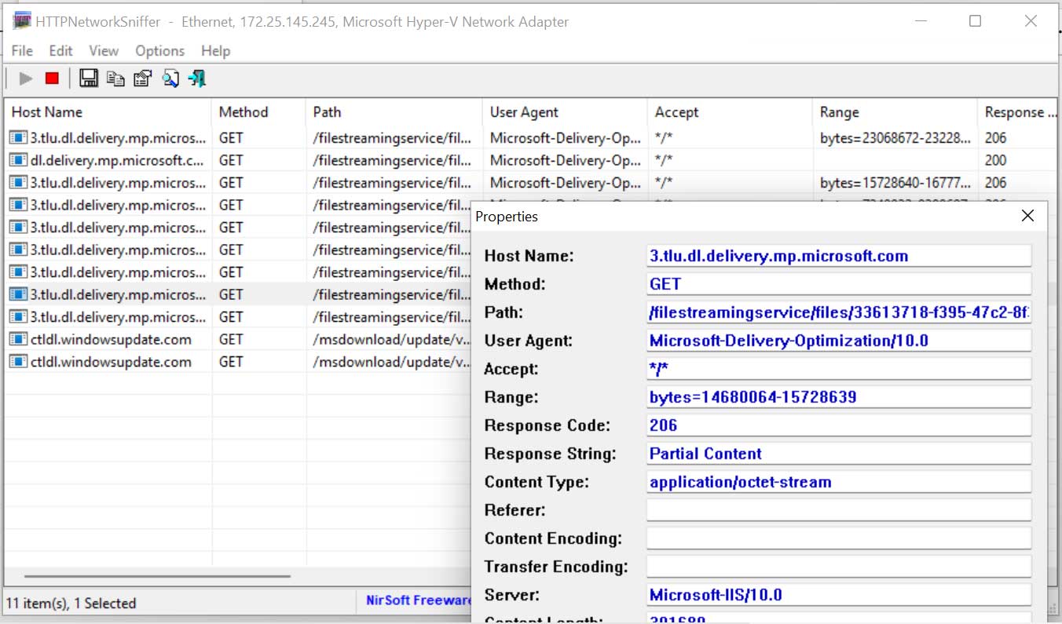Open item properties via the properties toolbar icon
This screenshot has height=624, width=1062.
coord(142,78)
